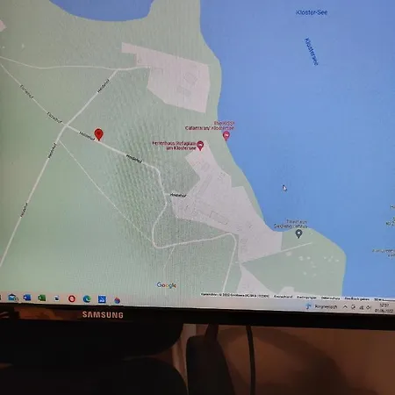Open Excel from the taskbar
Screen dimensions: 395x395
(x=41, y=298)
